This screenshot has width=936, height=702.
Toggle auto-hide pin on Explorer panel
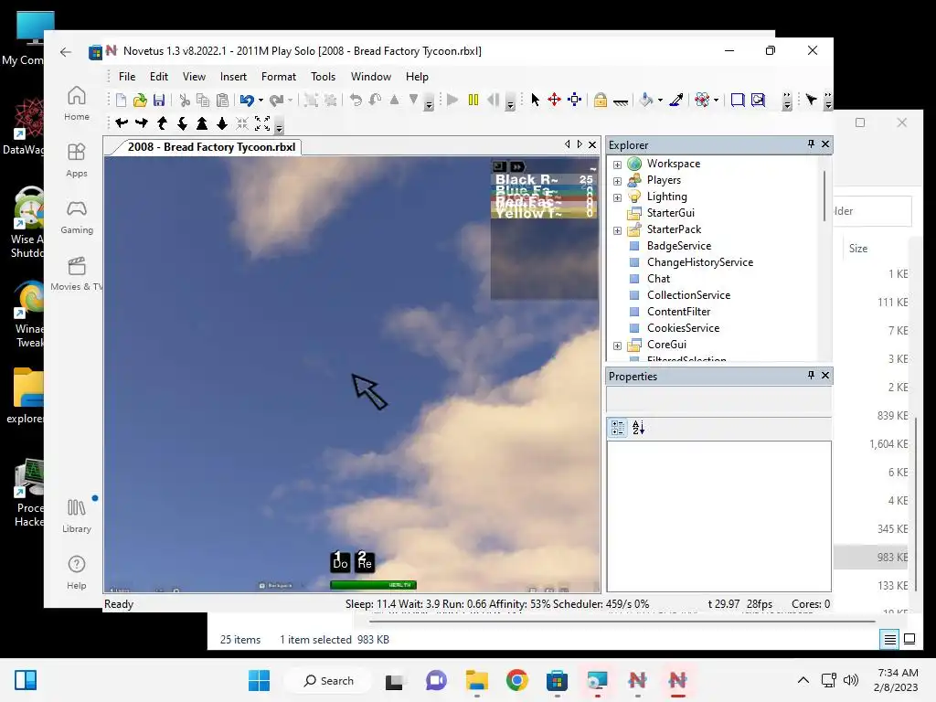click(811, 144)
